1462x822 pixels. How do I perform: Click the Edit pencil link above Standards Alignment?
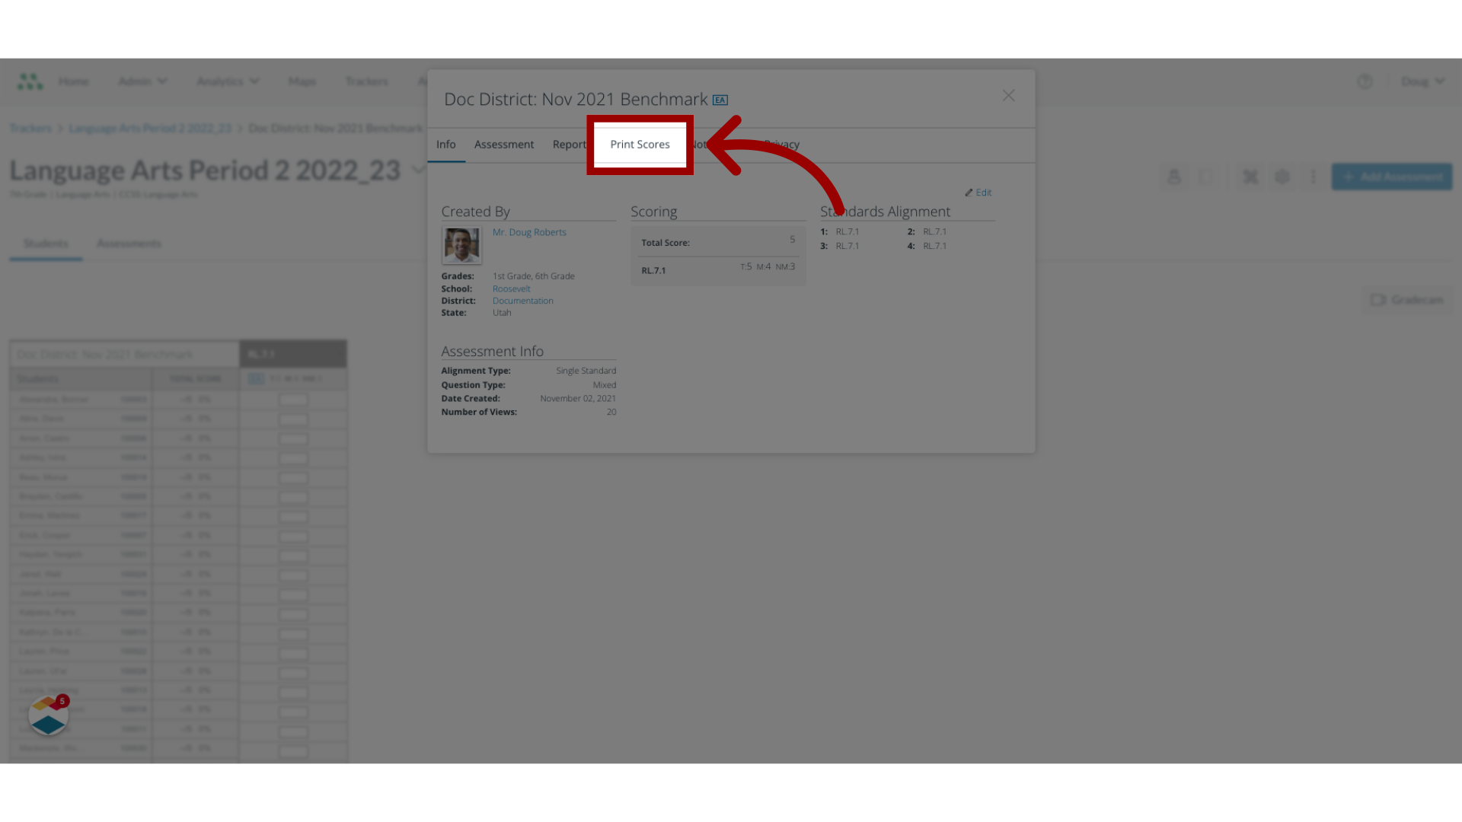pyautogui.click(x=978, y=193)
